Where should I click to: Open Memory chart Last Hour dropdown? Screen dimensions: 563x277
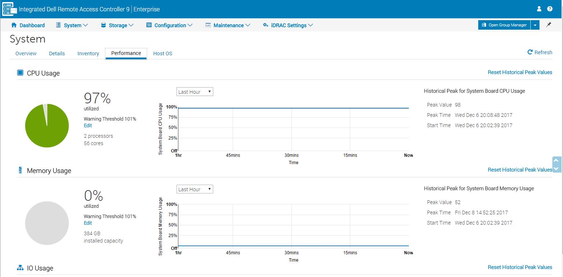coord(195,189)
